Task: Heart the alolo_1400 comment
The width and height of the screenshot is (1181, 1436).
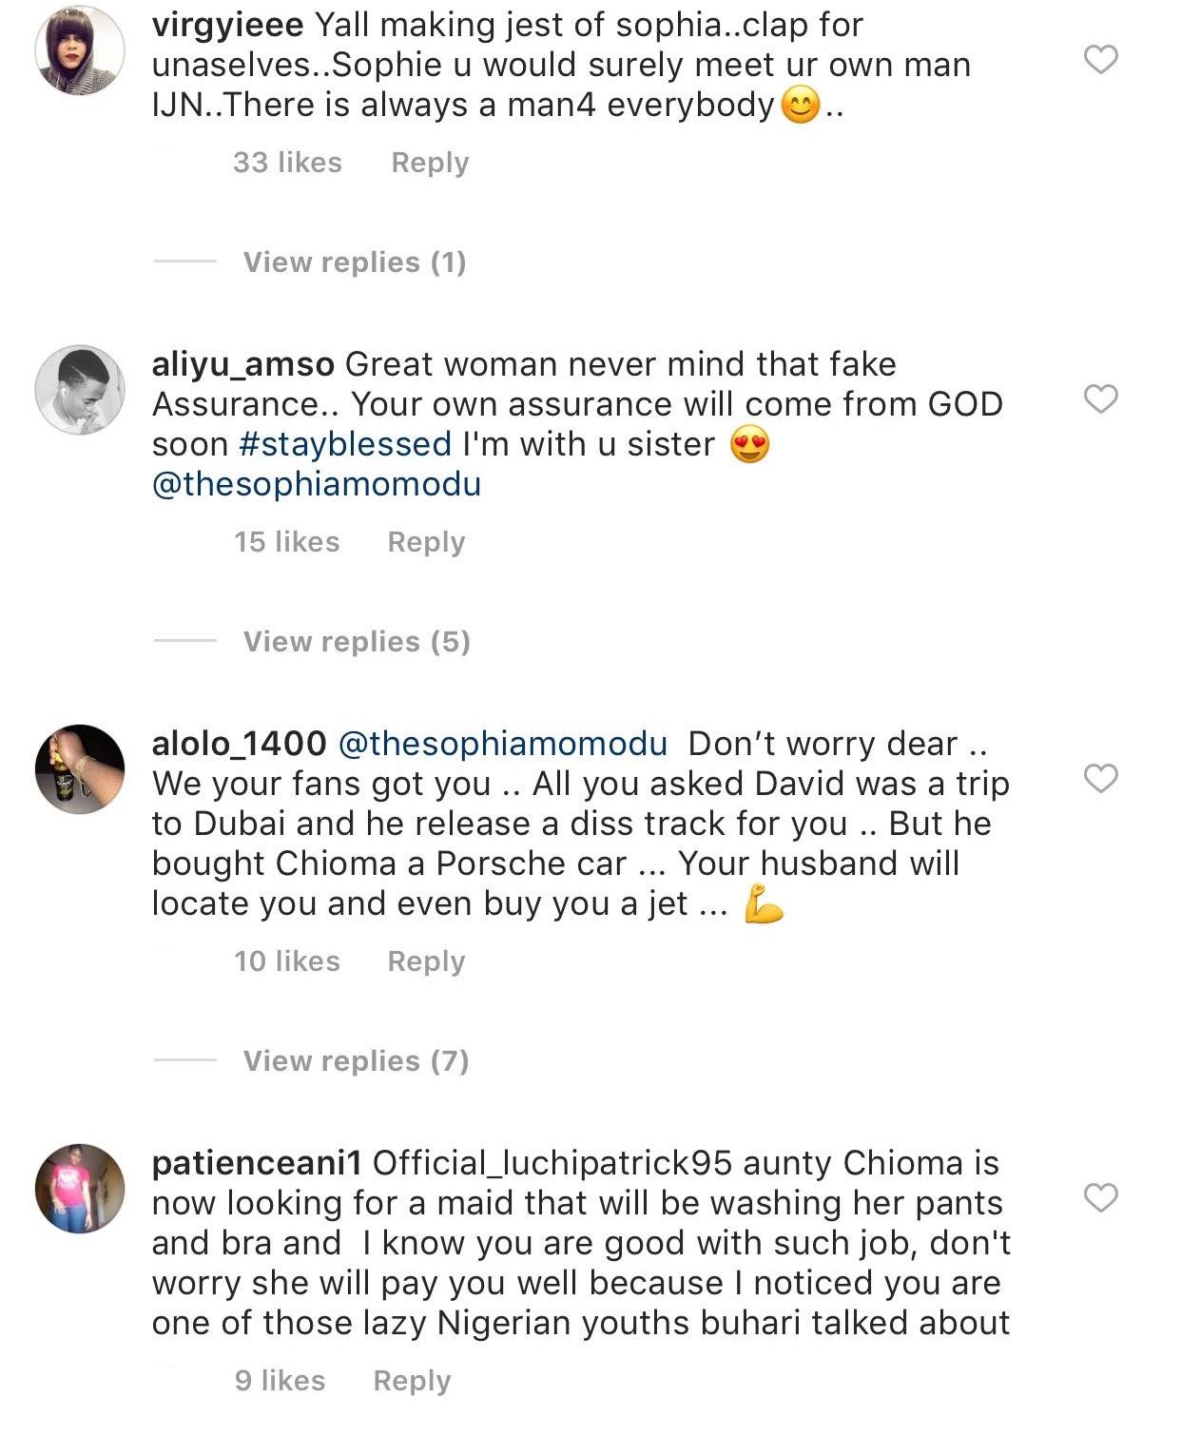Action: 1100,779
